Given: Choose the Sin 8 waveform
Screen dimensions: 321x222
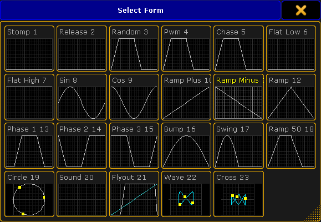Looking at the screenshot, I should tap(81, 97).
